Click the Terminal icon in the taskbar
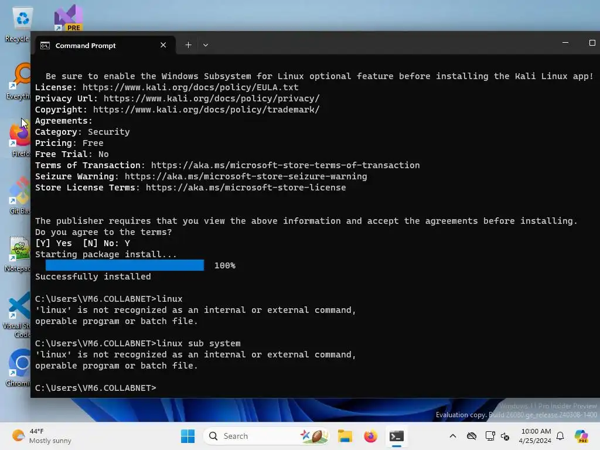Screen dimensions: 600x450 click(x=397, y=436)
